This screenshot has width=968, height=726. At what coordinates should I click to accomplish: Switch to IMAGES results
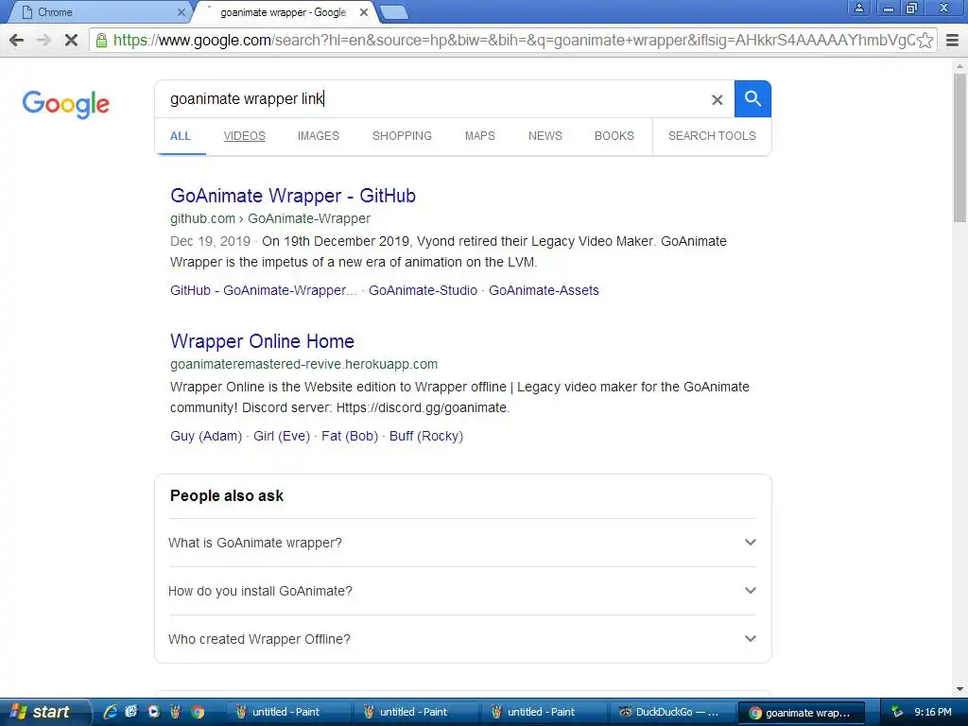point(319,136)
